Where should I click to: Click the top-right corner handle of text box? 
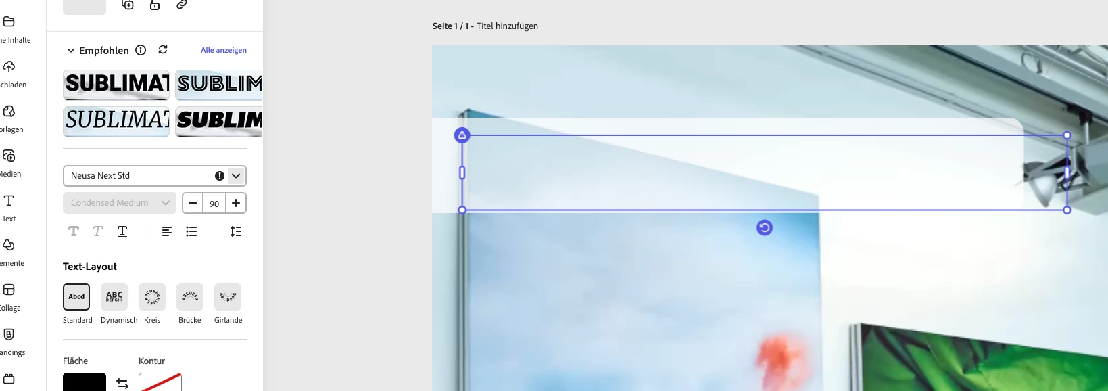tap(1067, 135)
